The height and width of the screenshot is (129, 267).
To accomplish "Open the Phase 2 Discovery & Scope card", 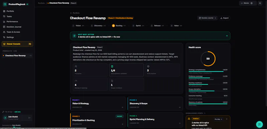I will tap(155, 104).
